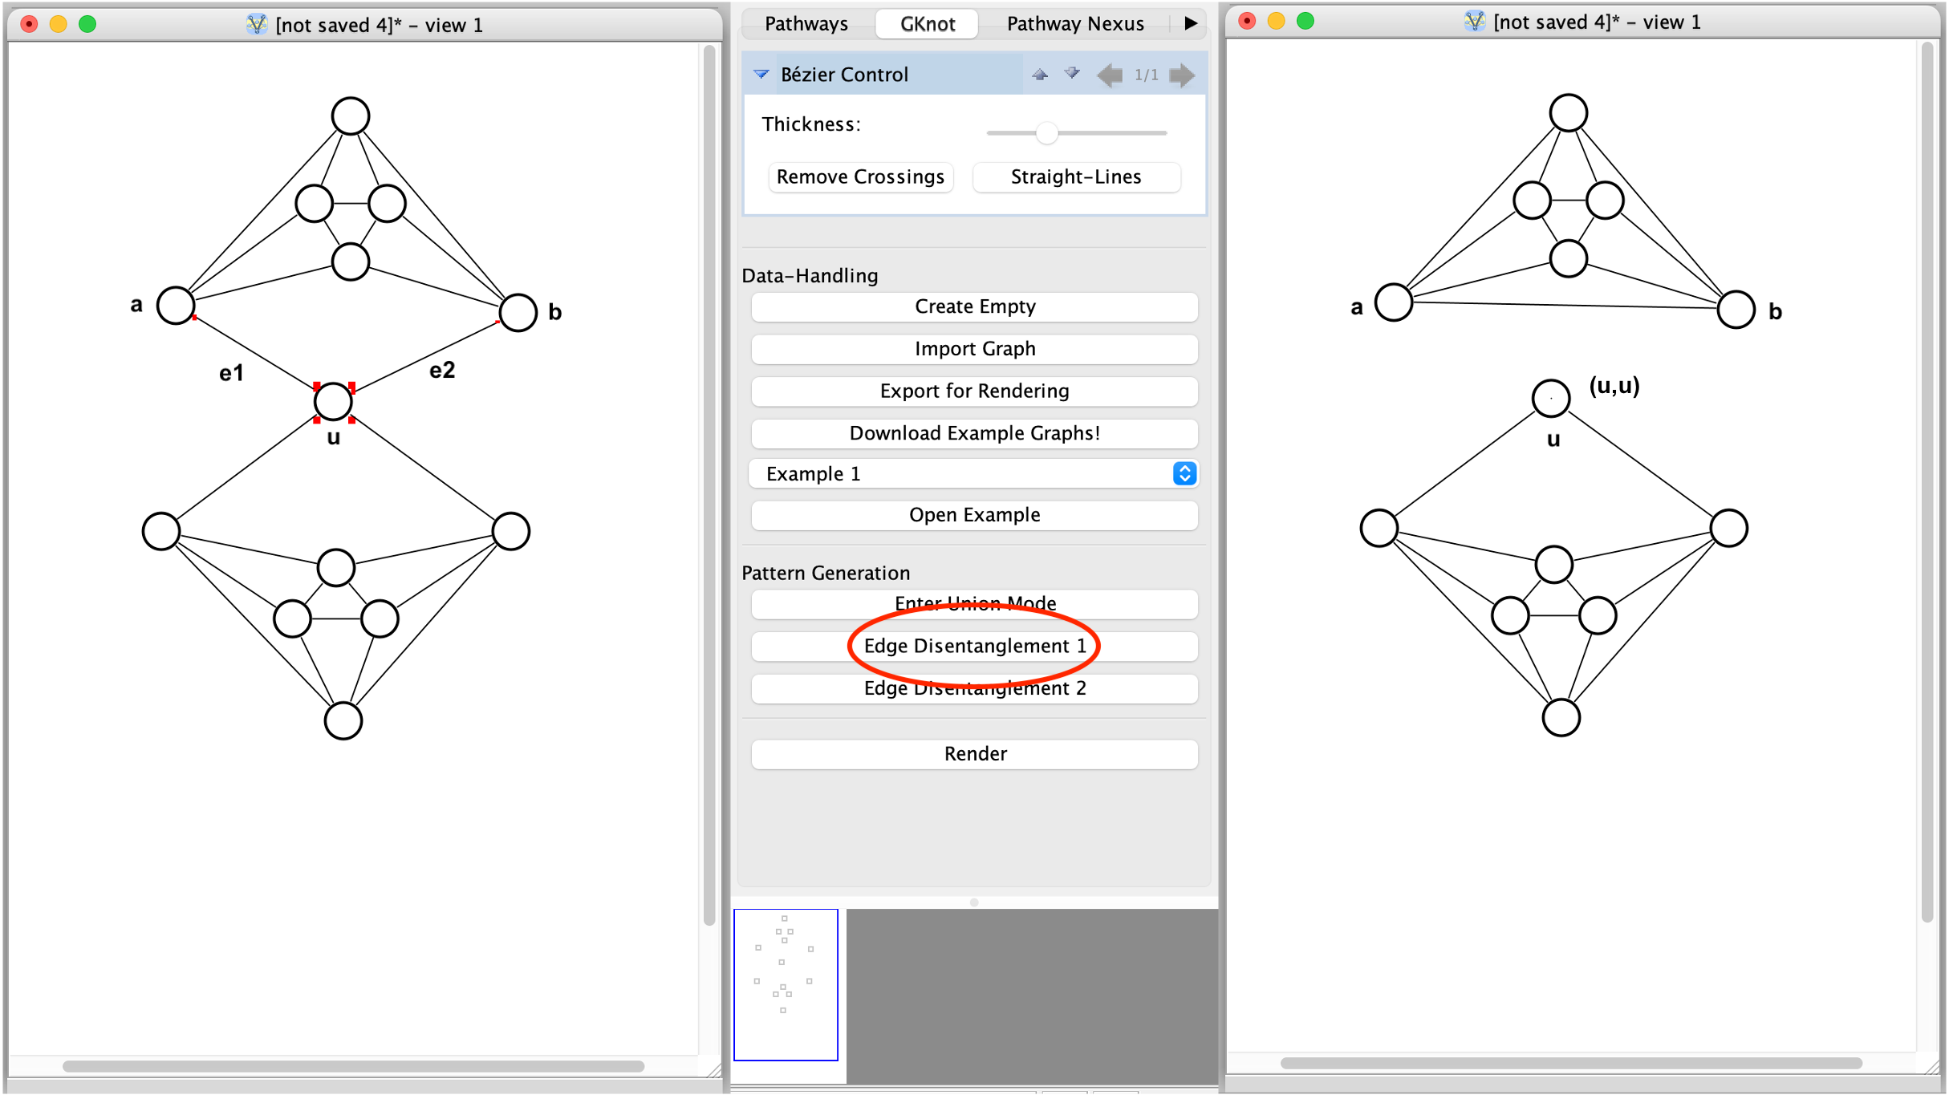Click the Straight-Lines button
Screen dimensions: 1949x1095
point(1075,176)
